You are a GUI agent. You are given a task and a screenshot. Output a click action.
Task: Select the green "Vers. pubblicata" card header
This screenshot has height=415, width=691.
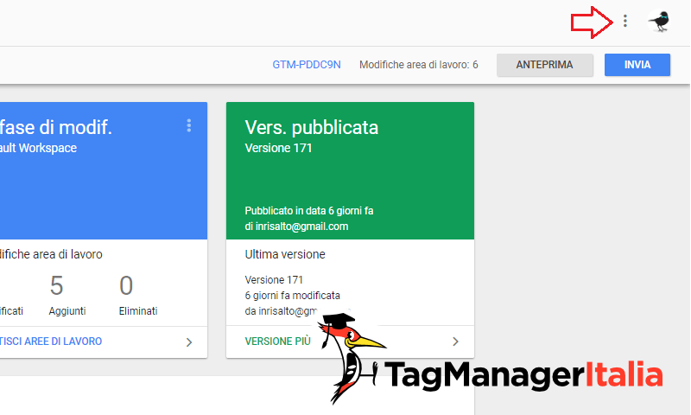point(312,128)
